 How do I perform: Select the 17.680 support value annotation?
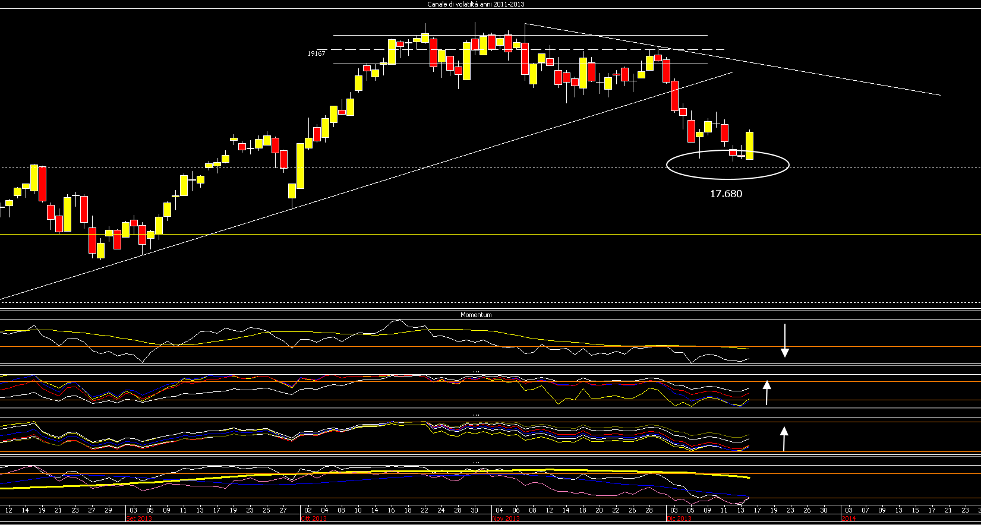pyautogui.click(x=726, y=194)
